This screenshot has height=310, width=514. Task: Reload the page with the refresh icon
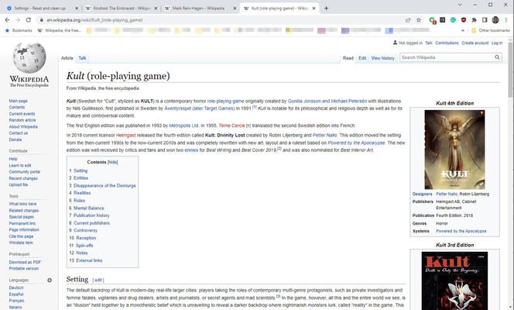coord(29,20)
